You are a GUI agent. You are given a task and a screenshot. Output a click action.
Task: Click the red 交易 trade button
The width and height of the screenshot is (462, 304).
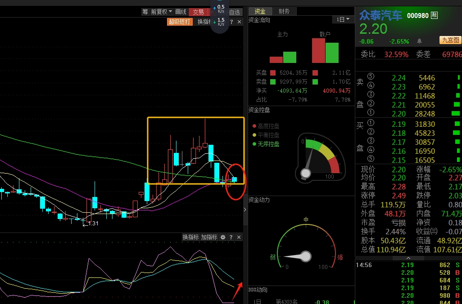click(x=198, y=12)
